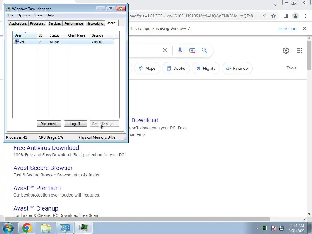Click the Chrome horizontal scrollbar thumb
This screenshot has width=312, height=234.
tap(137, 219)
